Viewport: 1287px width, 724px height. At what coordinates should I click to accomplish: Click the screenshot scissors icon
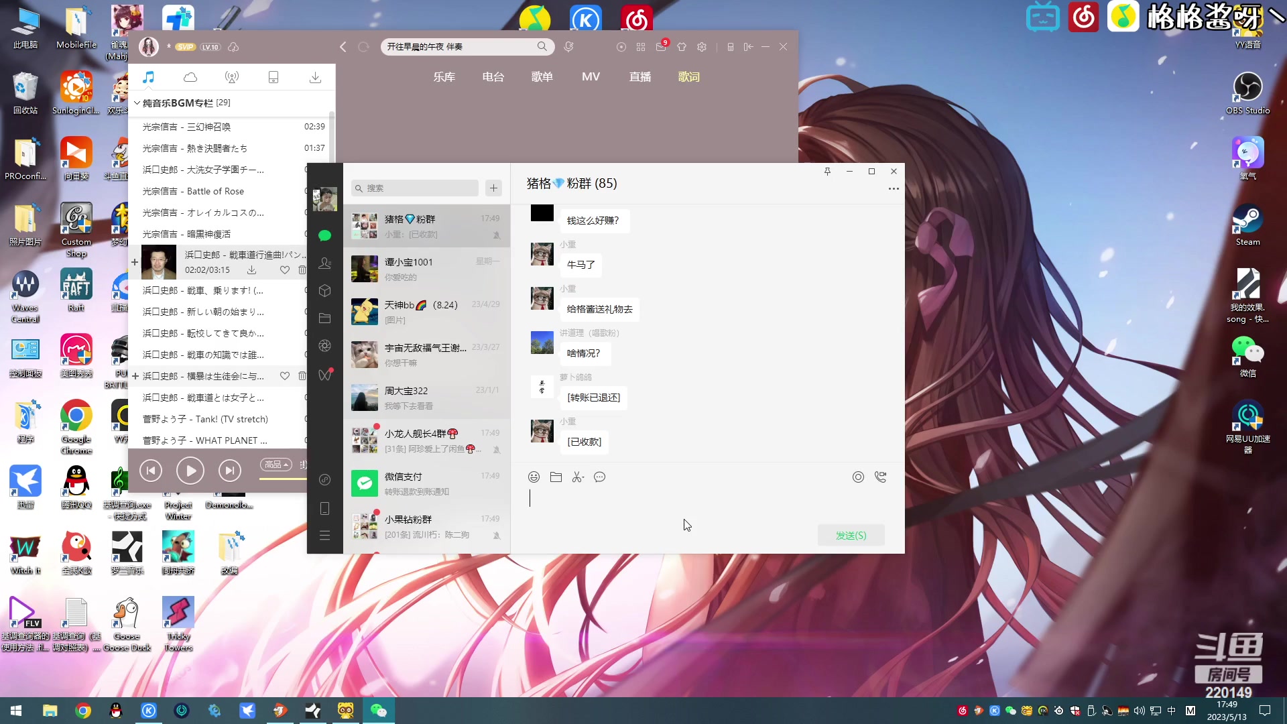point(578,477)
